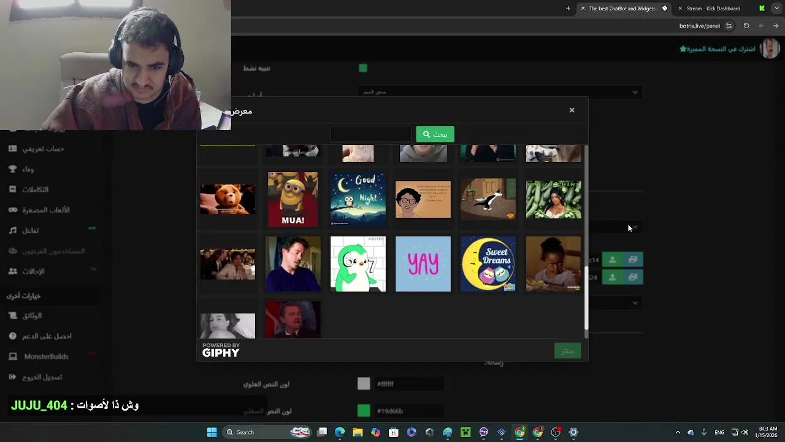Click the green search button in gallery
This screenshot has height=442, width=785.
click(435, 134)
